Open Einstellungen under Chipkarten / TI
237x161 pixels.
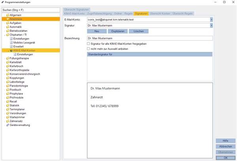(21, 39)
